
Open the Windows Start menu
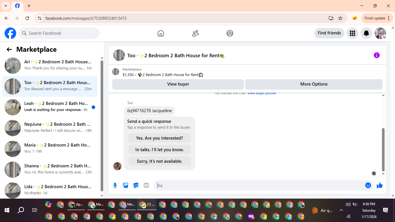tap(7, 210)
